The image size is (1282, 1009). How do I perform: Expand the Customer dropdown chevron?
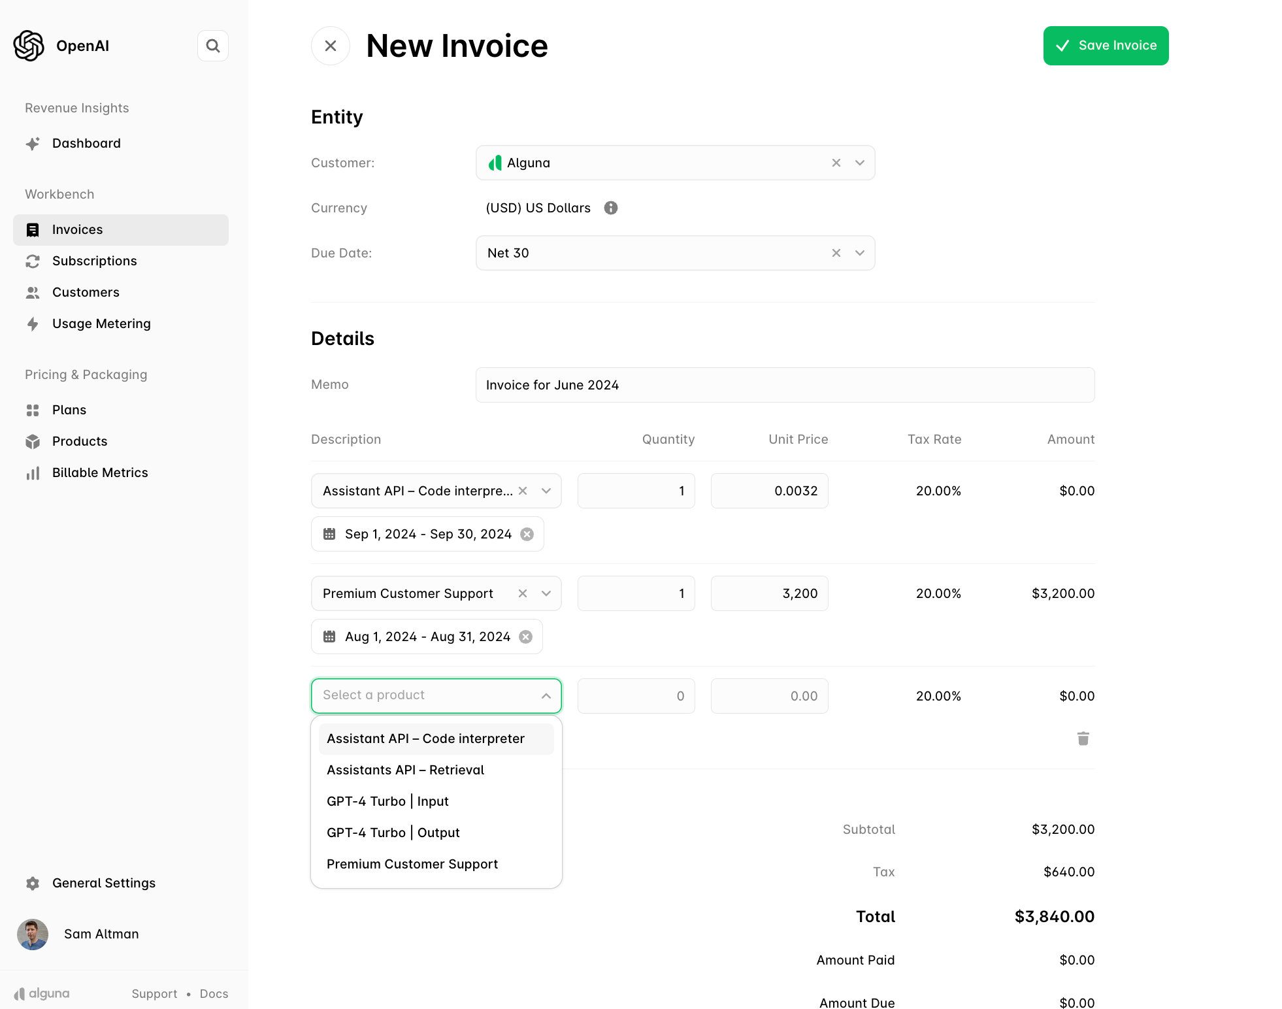860,163
